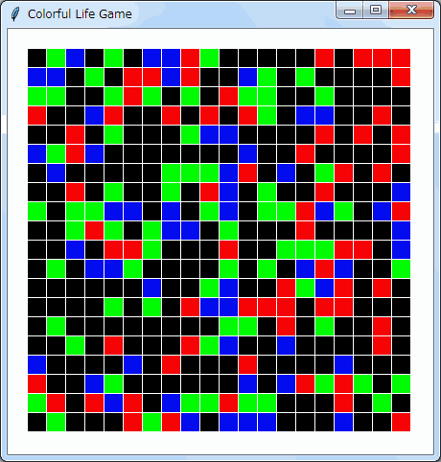
Task: Toggle the red cell starting the fourth row
Action: click(x=36, y=115)
